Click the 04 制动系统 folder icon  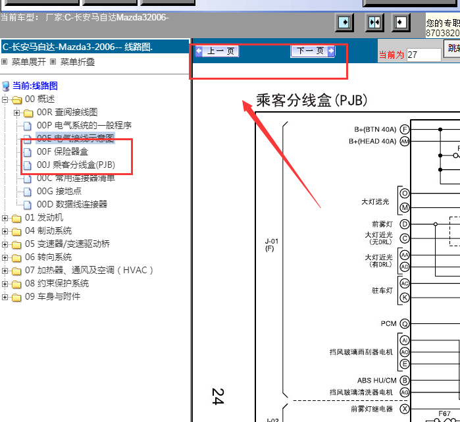coord(16,232)
